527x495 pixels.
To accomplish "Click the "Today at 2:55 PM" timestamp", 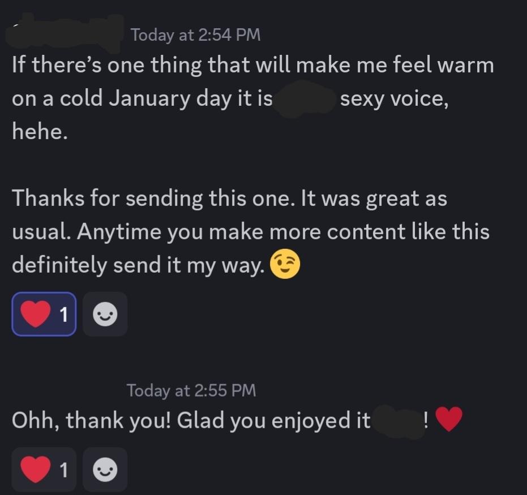I will coord(191,390).
